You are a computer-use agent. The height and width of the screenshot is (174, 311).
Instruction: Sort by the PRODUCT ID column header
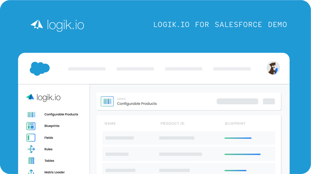(172, 124)
